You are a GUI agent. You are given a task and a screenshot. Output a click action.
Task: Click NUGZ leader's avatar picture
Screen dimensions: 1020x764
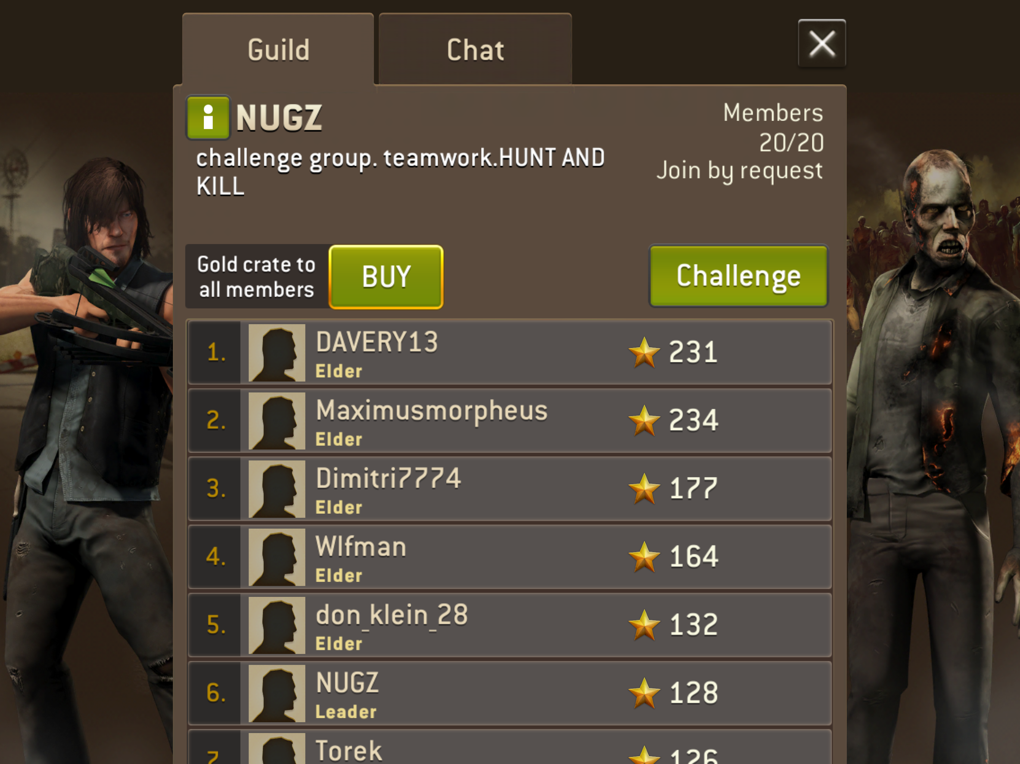click(277, 693)
